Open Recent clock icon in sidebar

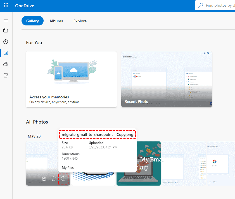click(x=6, y=42)
